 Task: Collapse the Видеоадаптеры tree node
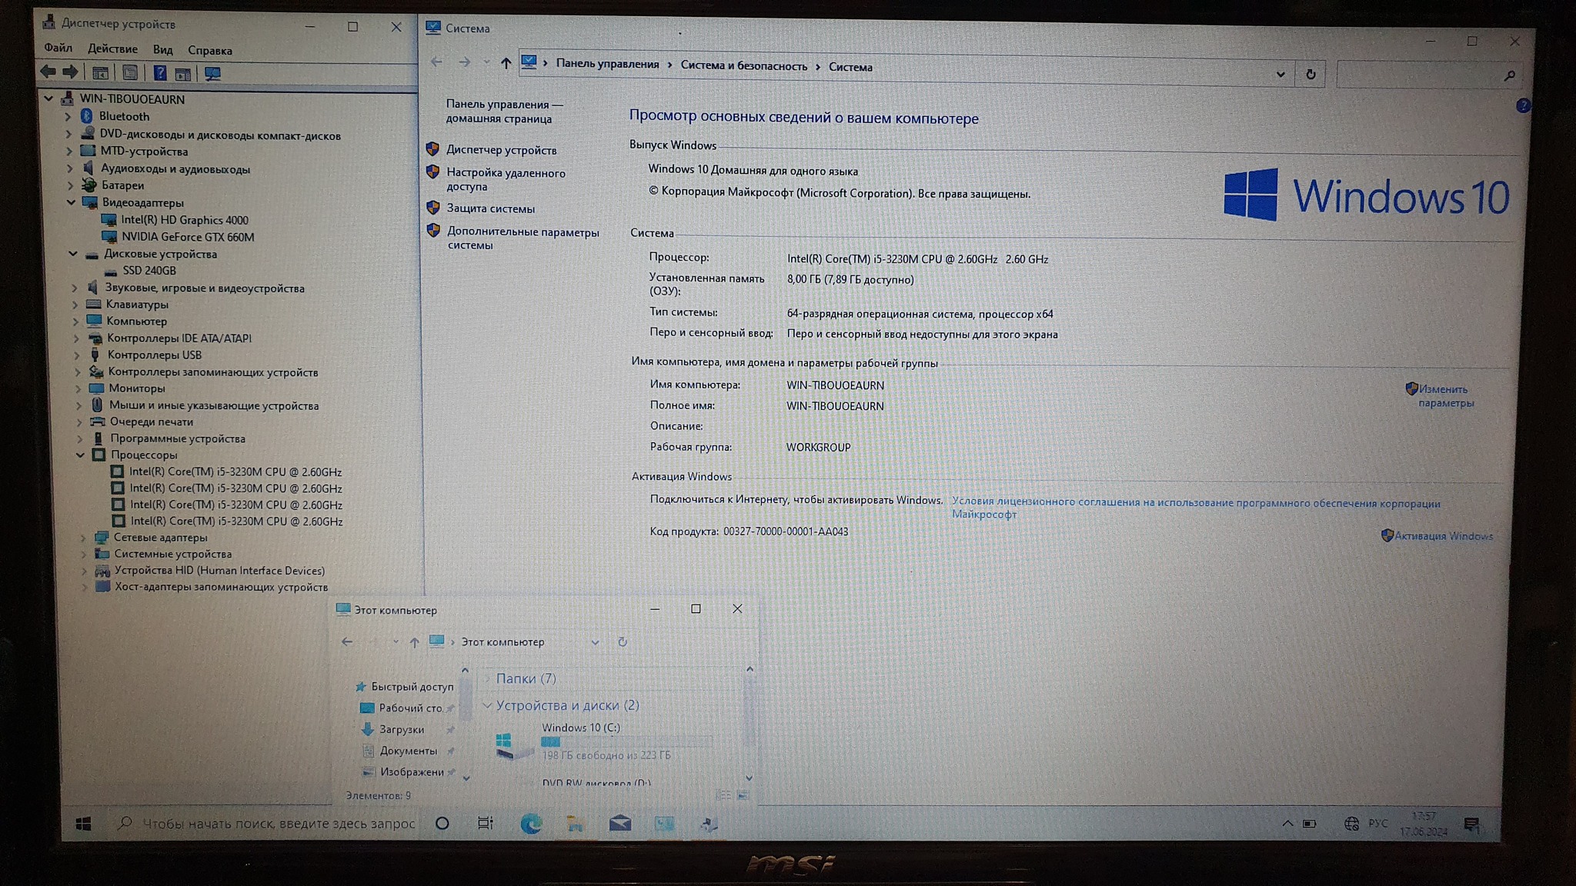pos(72,202)
